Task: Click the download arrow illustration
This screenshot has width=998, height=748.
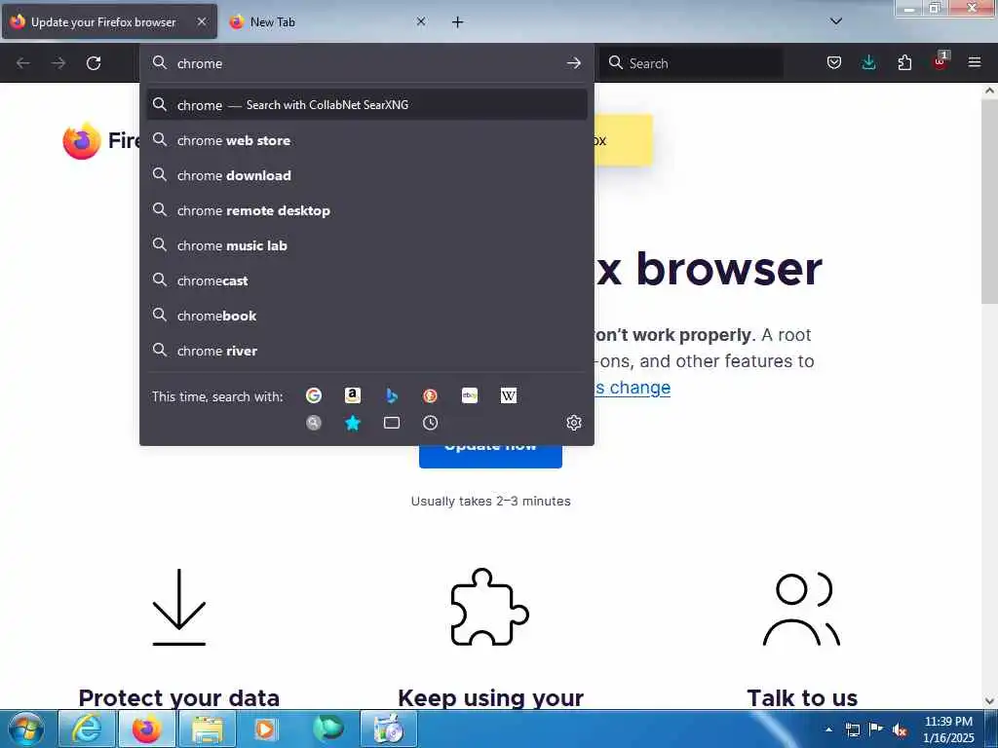Action: (179, 607)
